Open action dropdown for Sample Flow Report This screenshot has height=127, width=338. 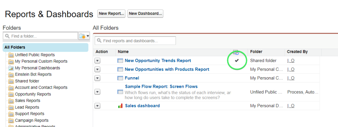click(98, 92)
